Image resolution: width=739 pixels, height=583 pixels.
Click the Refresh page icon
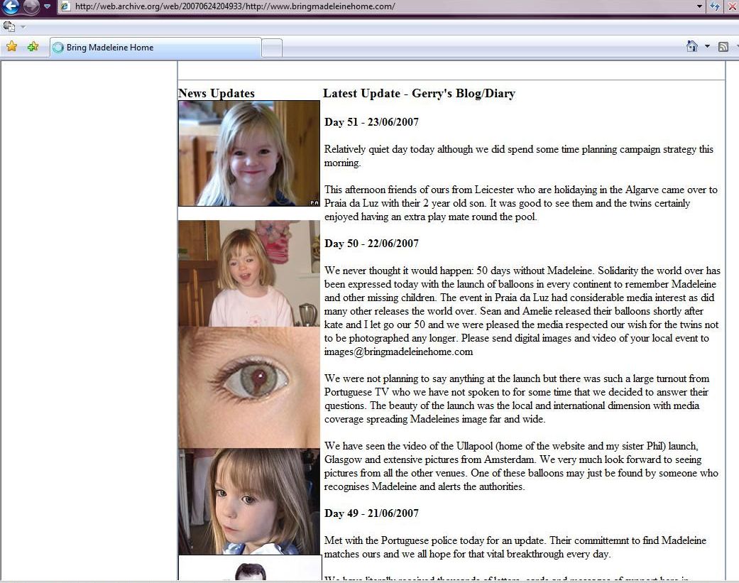point(716,6)
